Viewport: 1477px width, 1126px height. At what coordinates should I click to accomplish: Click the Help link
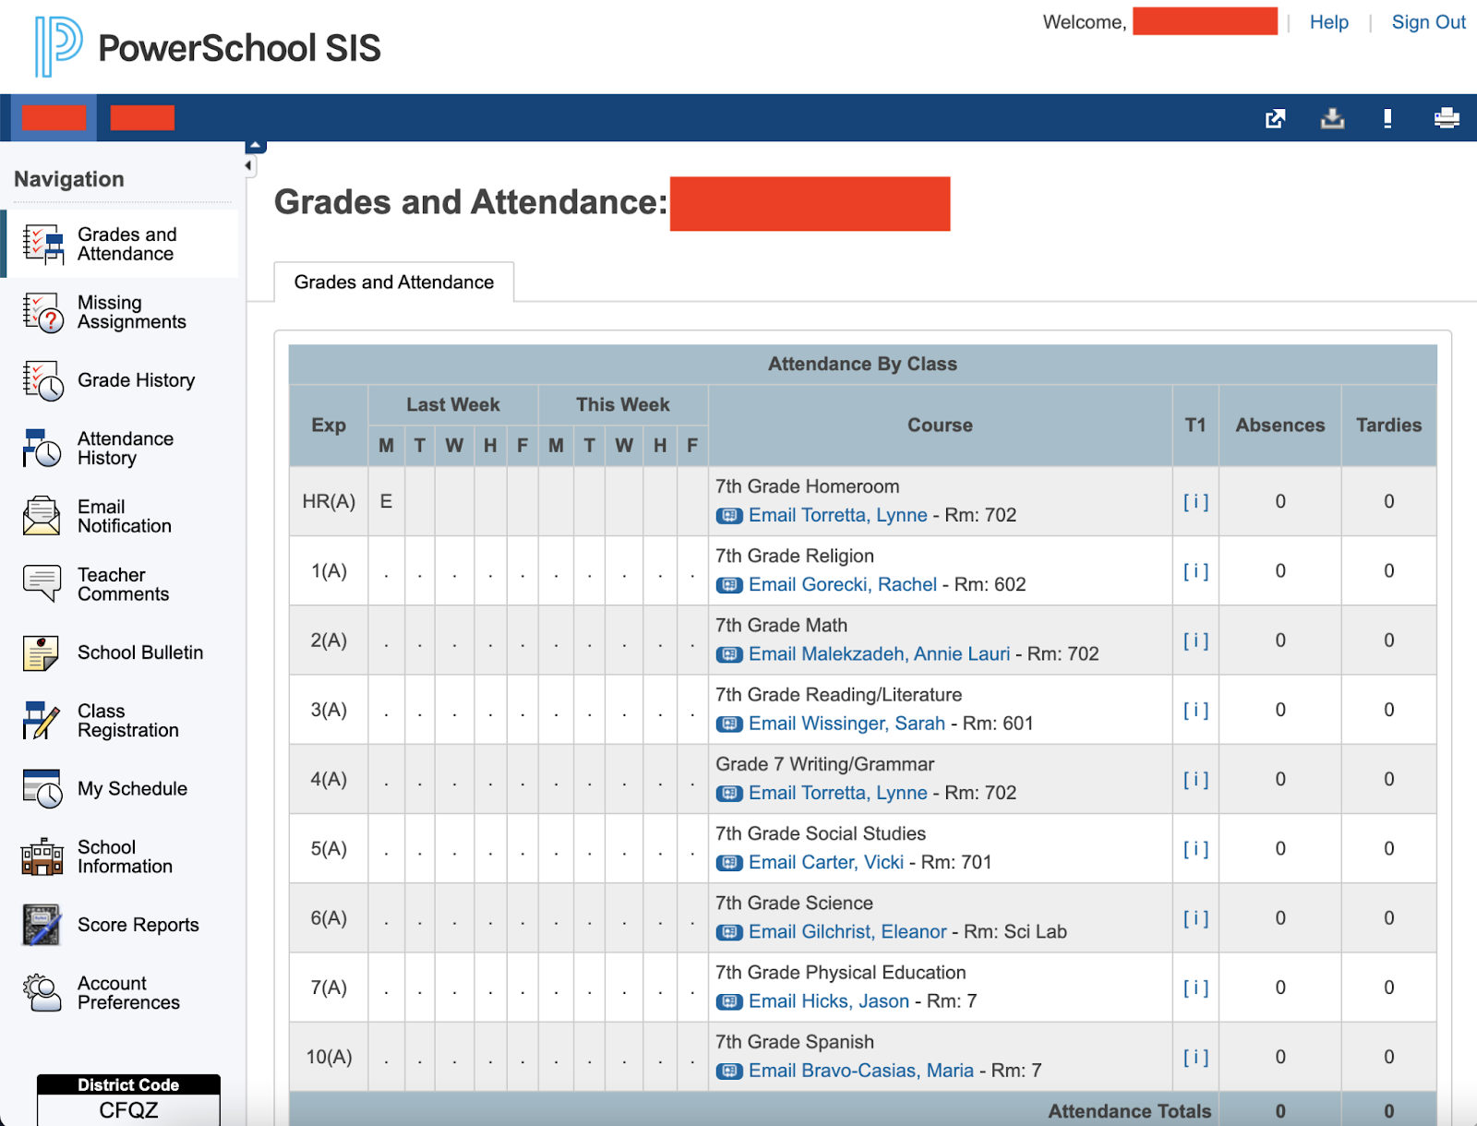click(x=1329, y=22)
